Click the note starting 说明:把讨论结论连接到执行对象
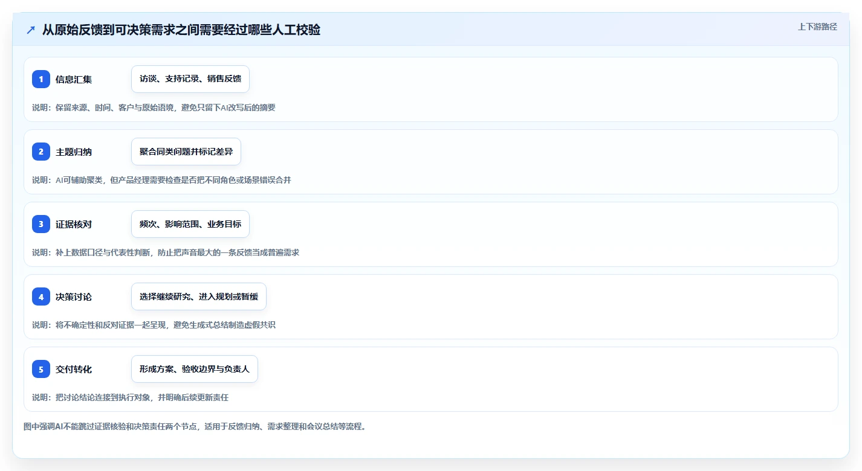This screenshot has width=862, height=471. point(130,397)
